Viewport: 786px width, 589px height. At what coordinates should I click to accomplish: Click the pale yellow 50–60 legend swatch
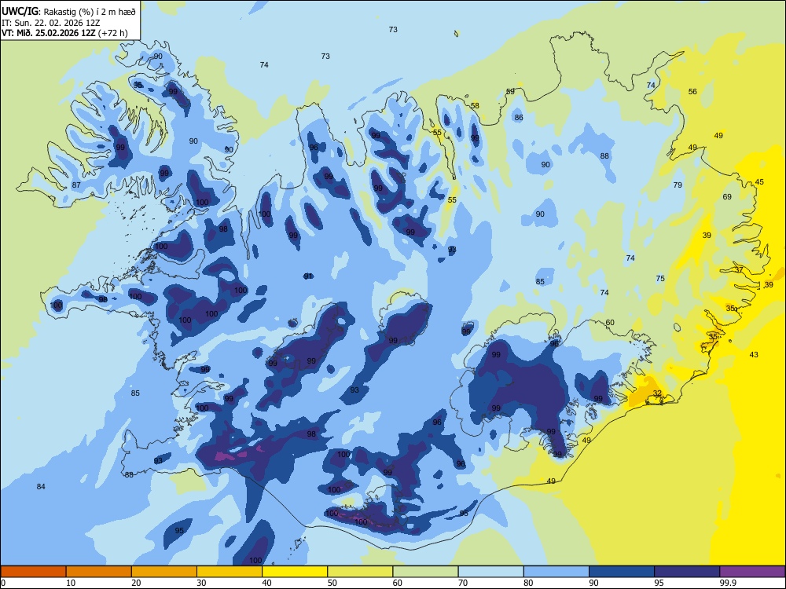click(x=360, y=572)
